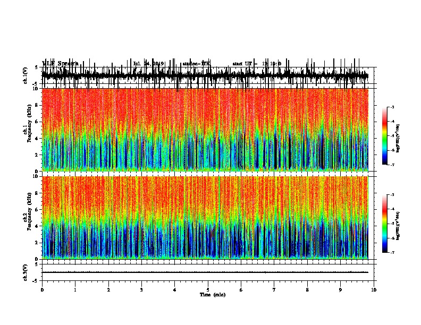Click the "8" kHz tick on ch.1 spectrogram

(37, 105)
